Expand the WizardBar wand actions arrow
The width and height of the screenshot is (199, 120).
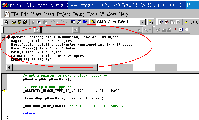[150, 30]
